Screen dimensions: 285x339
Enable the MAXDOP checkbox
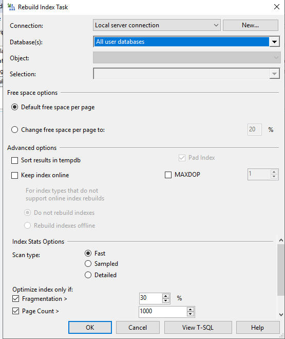click(x=168, y=175)
